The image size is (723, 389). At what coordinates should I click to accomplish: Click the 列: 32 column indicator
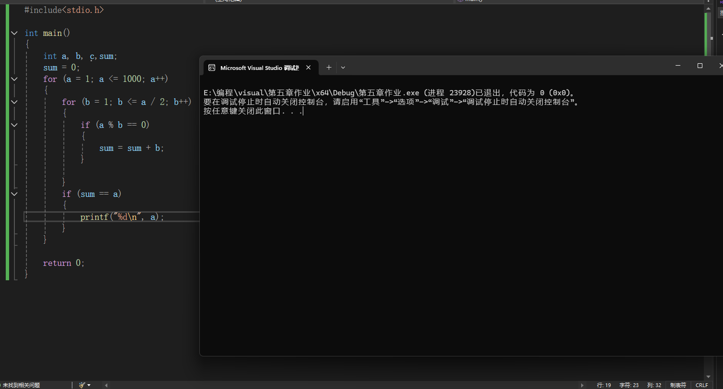pos(654,385)
